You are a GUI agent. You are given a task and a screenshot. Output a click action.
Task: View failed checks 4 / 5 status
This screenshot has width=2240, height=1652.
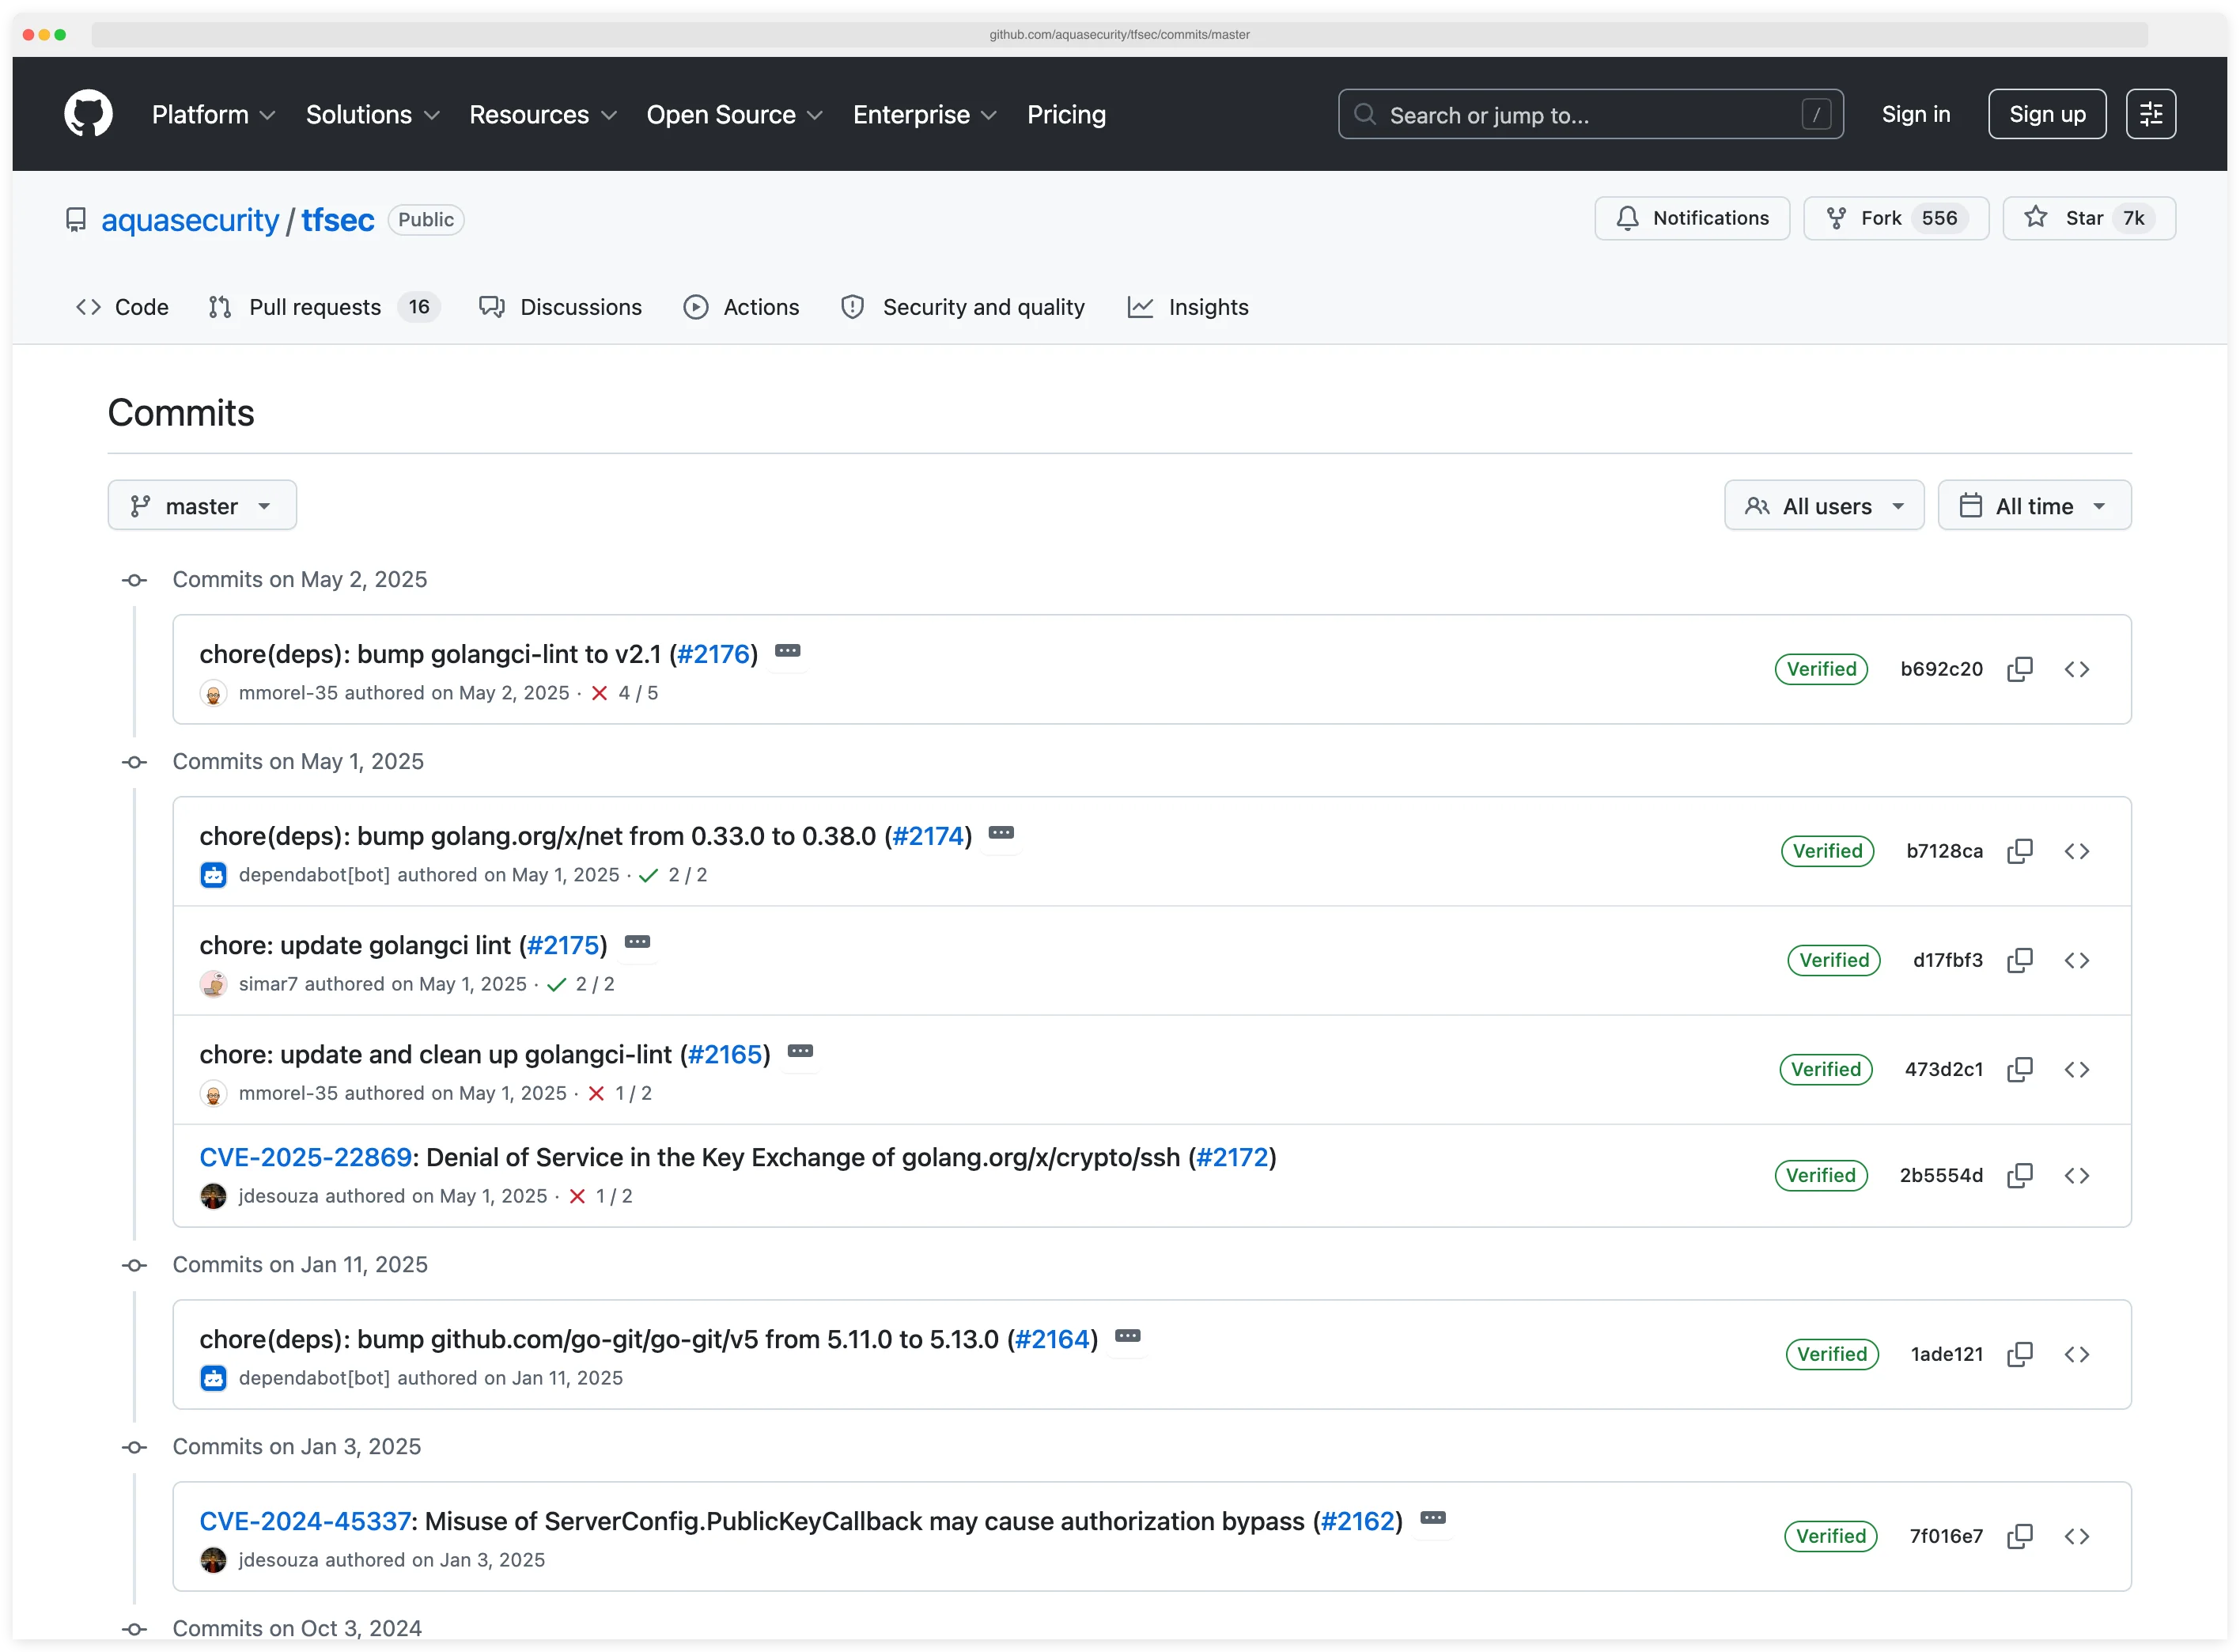point(624,693)
